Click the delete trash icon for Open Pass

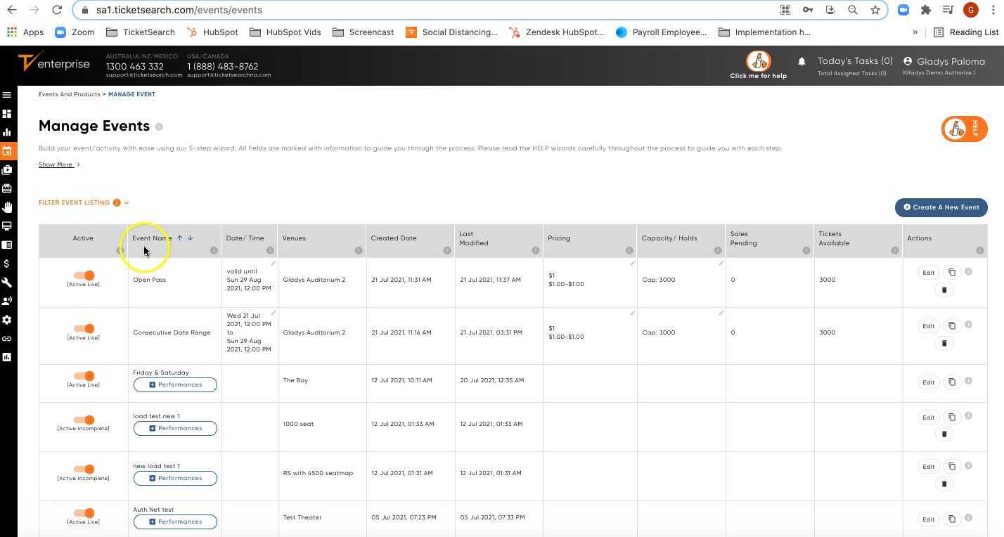(944, 290)
